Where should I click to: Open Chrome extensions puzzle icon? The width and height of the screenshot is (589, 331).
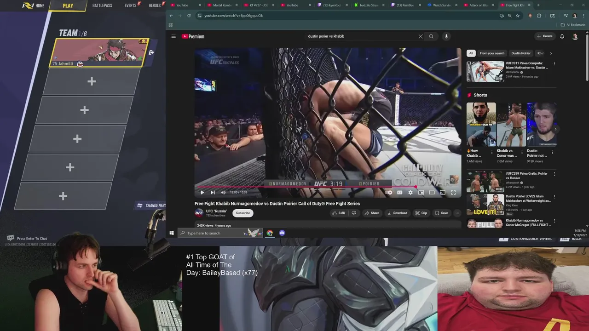coord(539,16)
